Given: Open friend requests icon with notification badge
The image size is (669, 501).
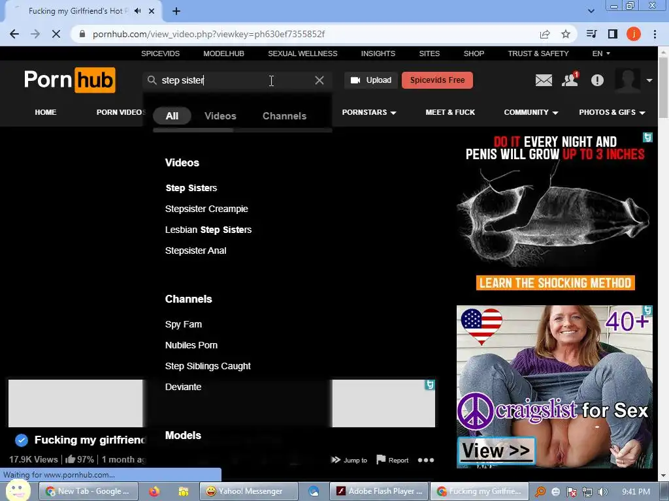Looking at the screenshot, I should 570,80.
